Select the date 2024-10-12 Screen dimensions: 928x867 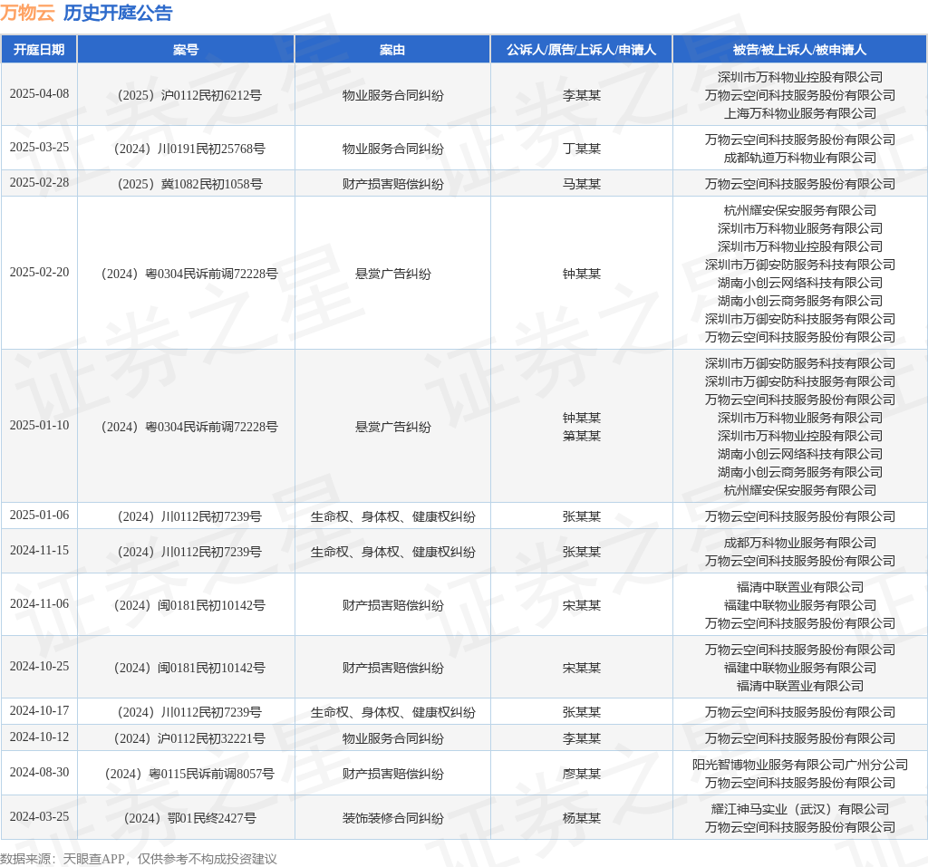pyautogui.click(x=39, y=737)
